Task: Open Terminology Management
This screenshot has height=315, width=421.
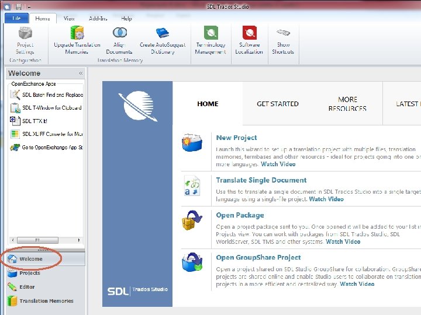Action: [210, 40]
